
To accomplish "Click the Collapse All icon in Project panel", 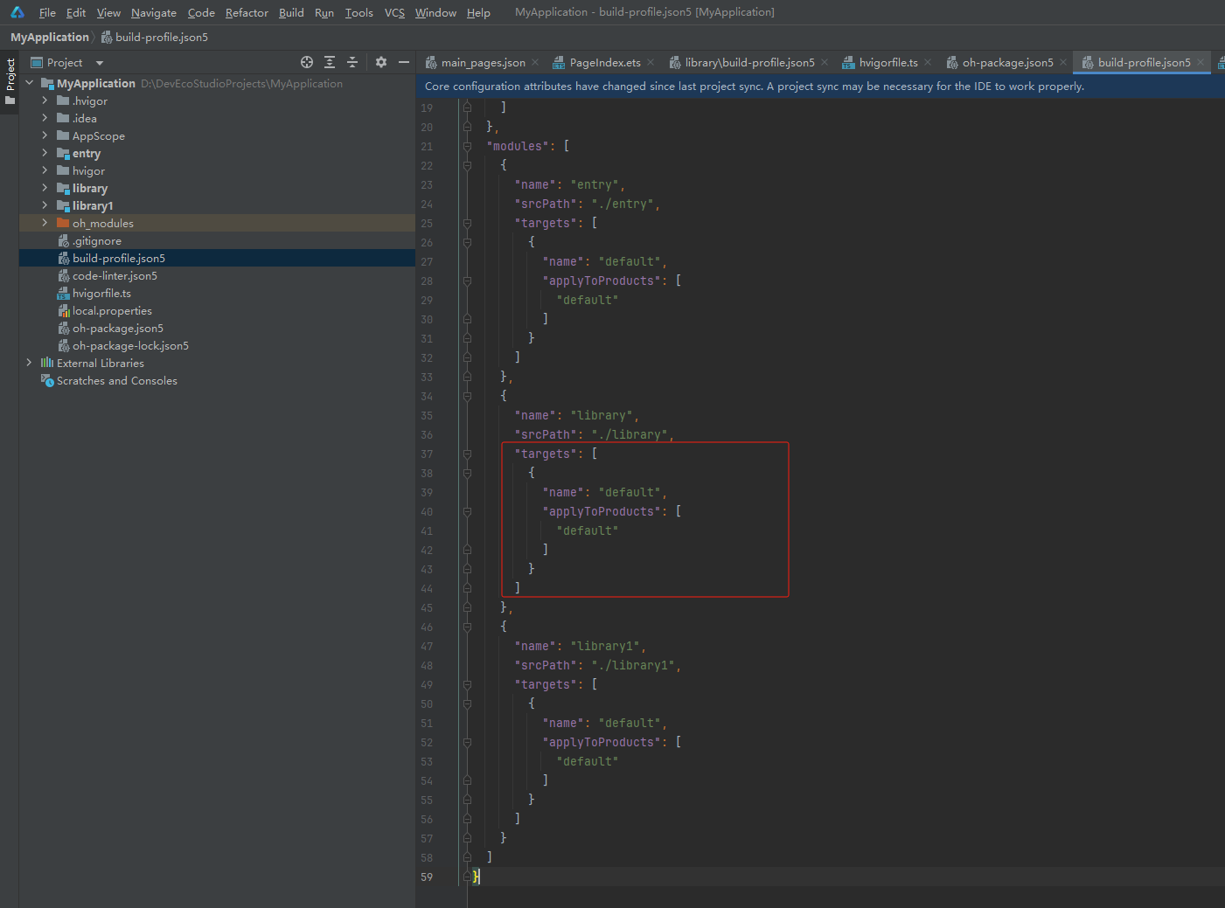I will click(x=352, y=62).
